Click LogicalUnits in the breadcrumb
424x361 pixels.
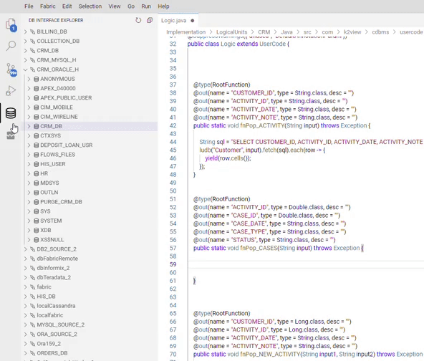(x=232, y=32)
